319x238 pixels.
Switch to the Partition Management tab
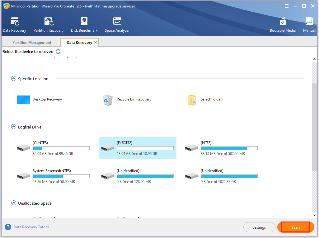tap(32, 43)
